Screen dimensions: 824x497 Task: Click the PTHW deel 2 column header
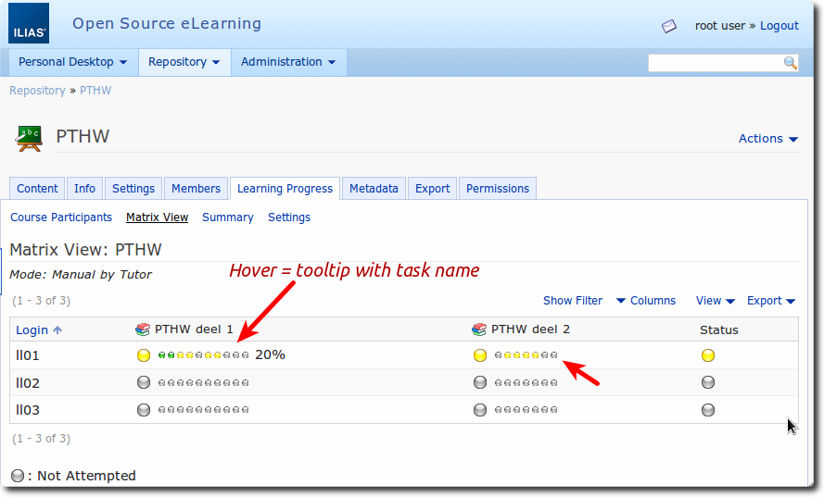pyautogui.click(x=530, y=329)
